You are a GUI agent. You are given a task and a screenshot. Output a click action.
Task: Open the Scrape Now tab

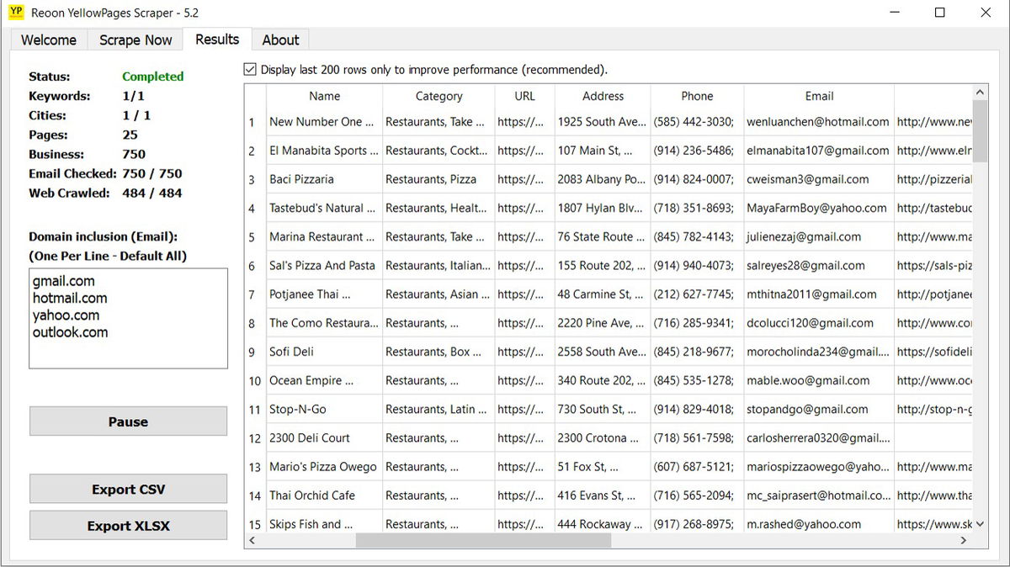[135, 40]
